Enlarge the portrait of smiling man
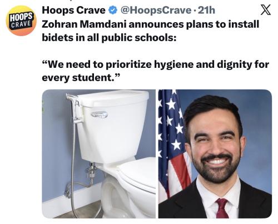278x224 pixels. click(215, 154)
